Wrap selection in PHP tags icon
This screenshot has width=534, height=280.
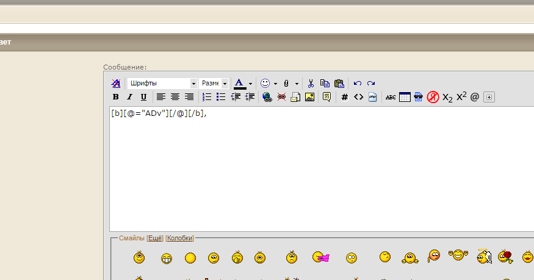coord(373,97)
